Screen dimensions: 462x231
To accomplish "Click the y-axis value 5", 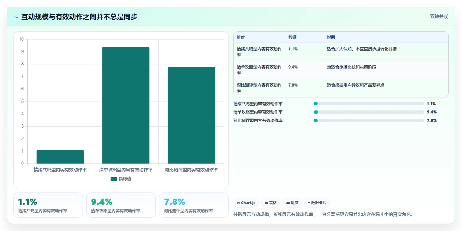I will (x=23, y=102).
